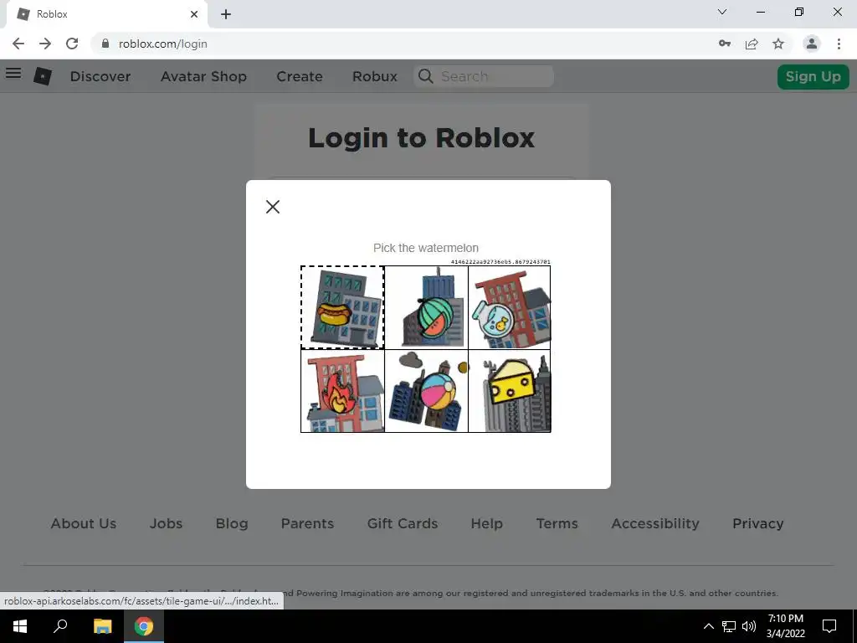Open the Blog footer link
Image resolution: width=857 pixels, height=643 pixels.
tap(232, 523)
